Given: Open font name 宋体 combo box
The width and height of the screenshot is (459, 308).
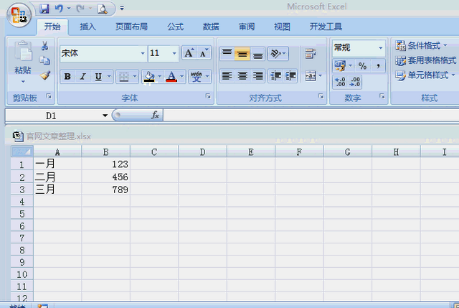Looking at the screenshot, I should (103, 53).
